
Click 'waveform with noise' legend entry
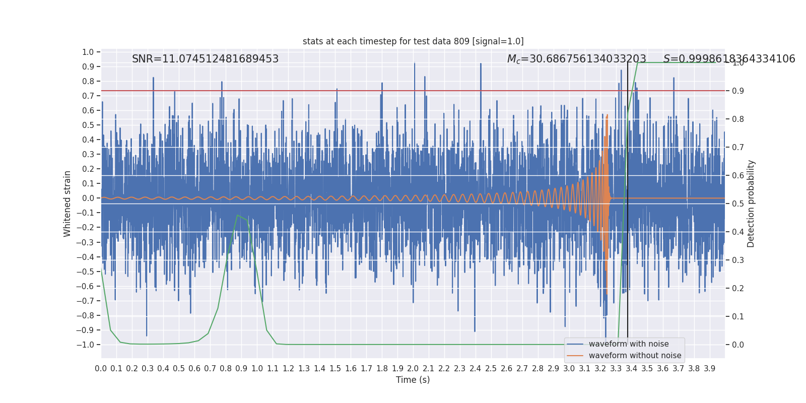click(x=629, y=344)
